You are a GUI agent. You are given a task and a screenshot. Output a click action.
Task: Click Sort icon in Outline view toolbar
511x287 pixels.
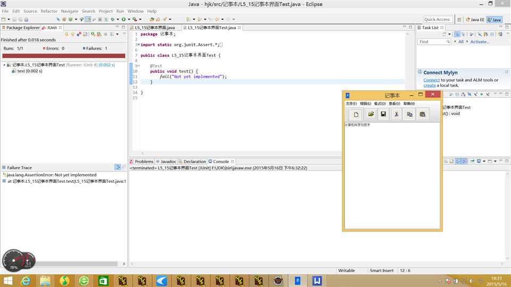coord(463,95)
